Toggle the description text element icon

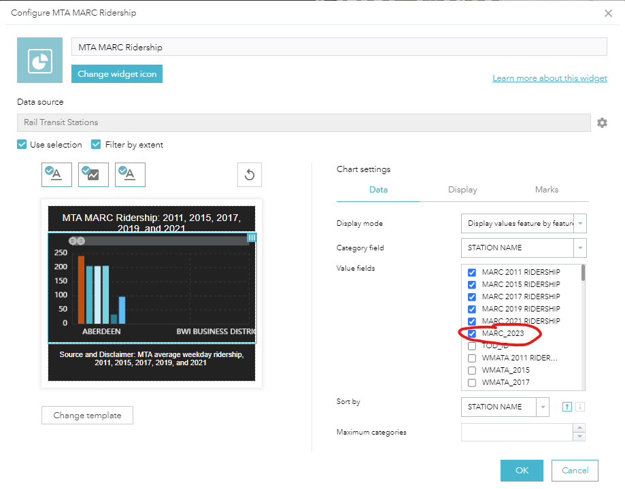tap(130, 175)
